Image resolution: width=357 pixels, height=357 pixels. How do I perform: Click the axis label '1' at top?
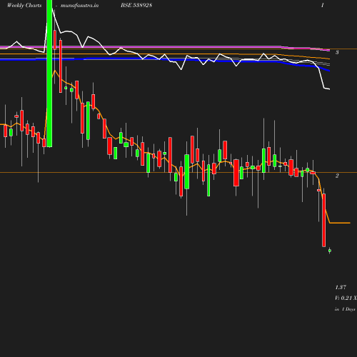pyautogui.click(x=323, y=5)
